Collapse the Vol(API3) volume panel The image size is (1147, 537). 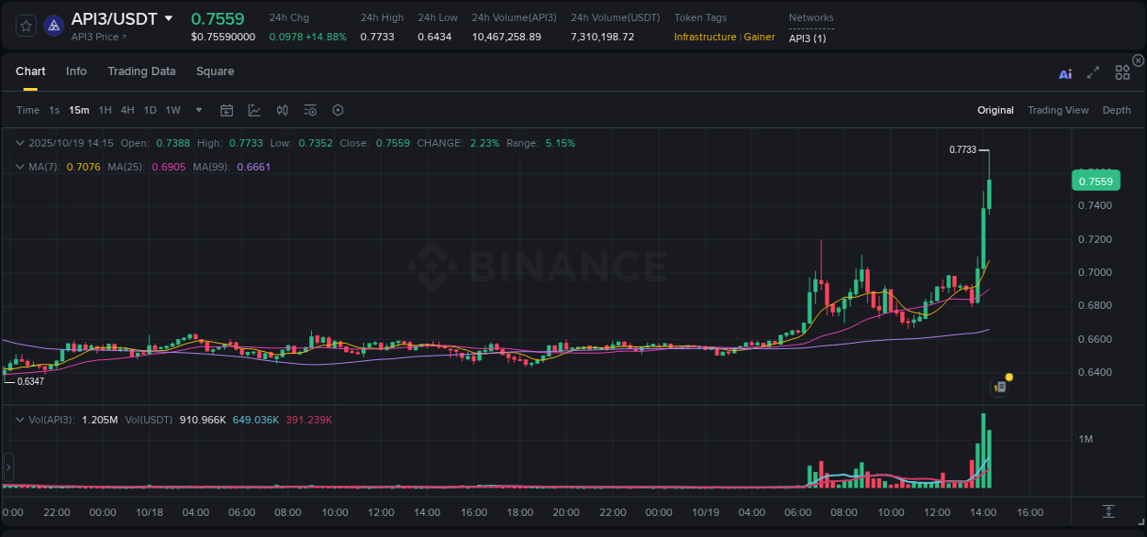20,419
